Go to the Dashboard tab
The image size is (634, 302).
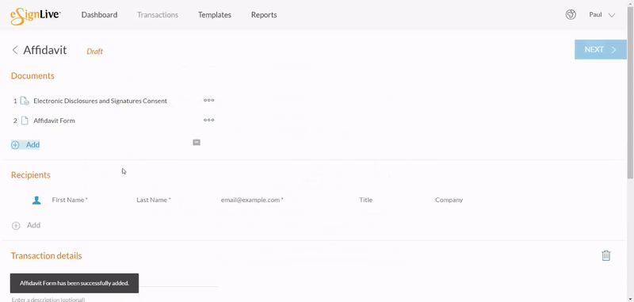tap(100, 15)
